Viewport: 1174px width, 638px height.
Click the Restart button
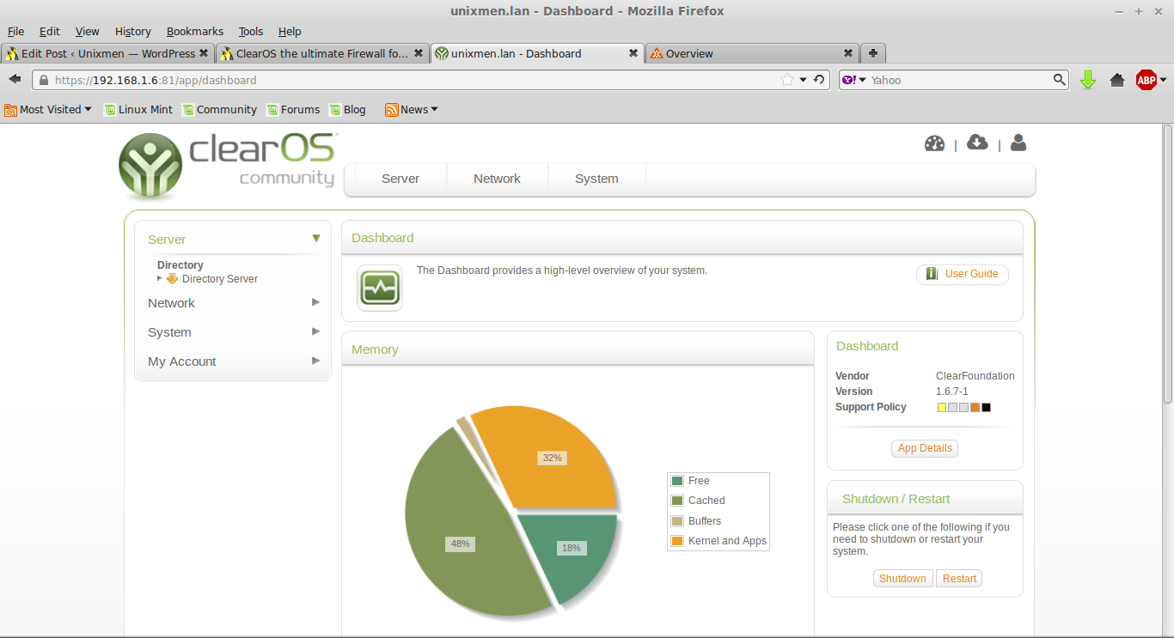pos(959,579)
